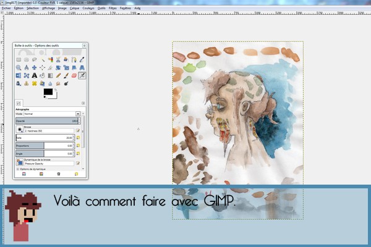Screen dimensions: 371x247
Task: Select the Smudge finger tool
Action: coord(58,84)
